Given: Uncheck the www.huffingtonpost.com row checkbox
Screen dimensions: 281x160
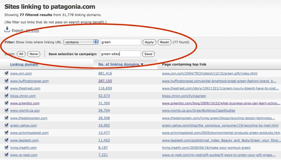Looking at the screenshot, I should pos(6,81).
